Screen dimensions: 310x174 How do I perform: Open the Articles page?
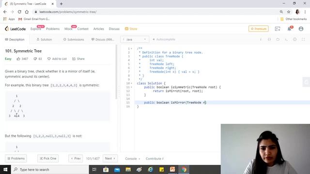(98, 29)
